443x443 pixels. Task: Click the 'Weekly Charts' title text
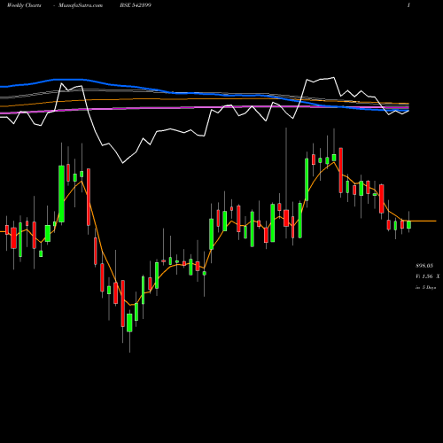click(24, 5)
